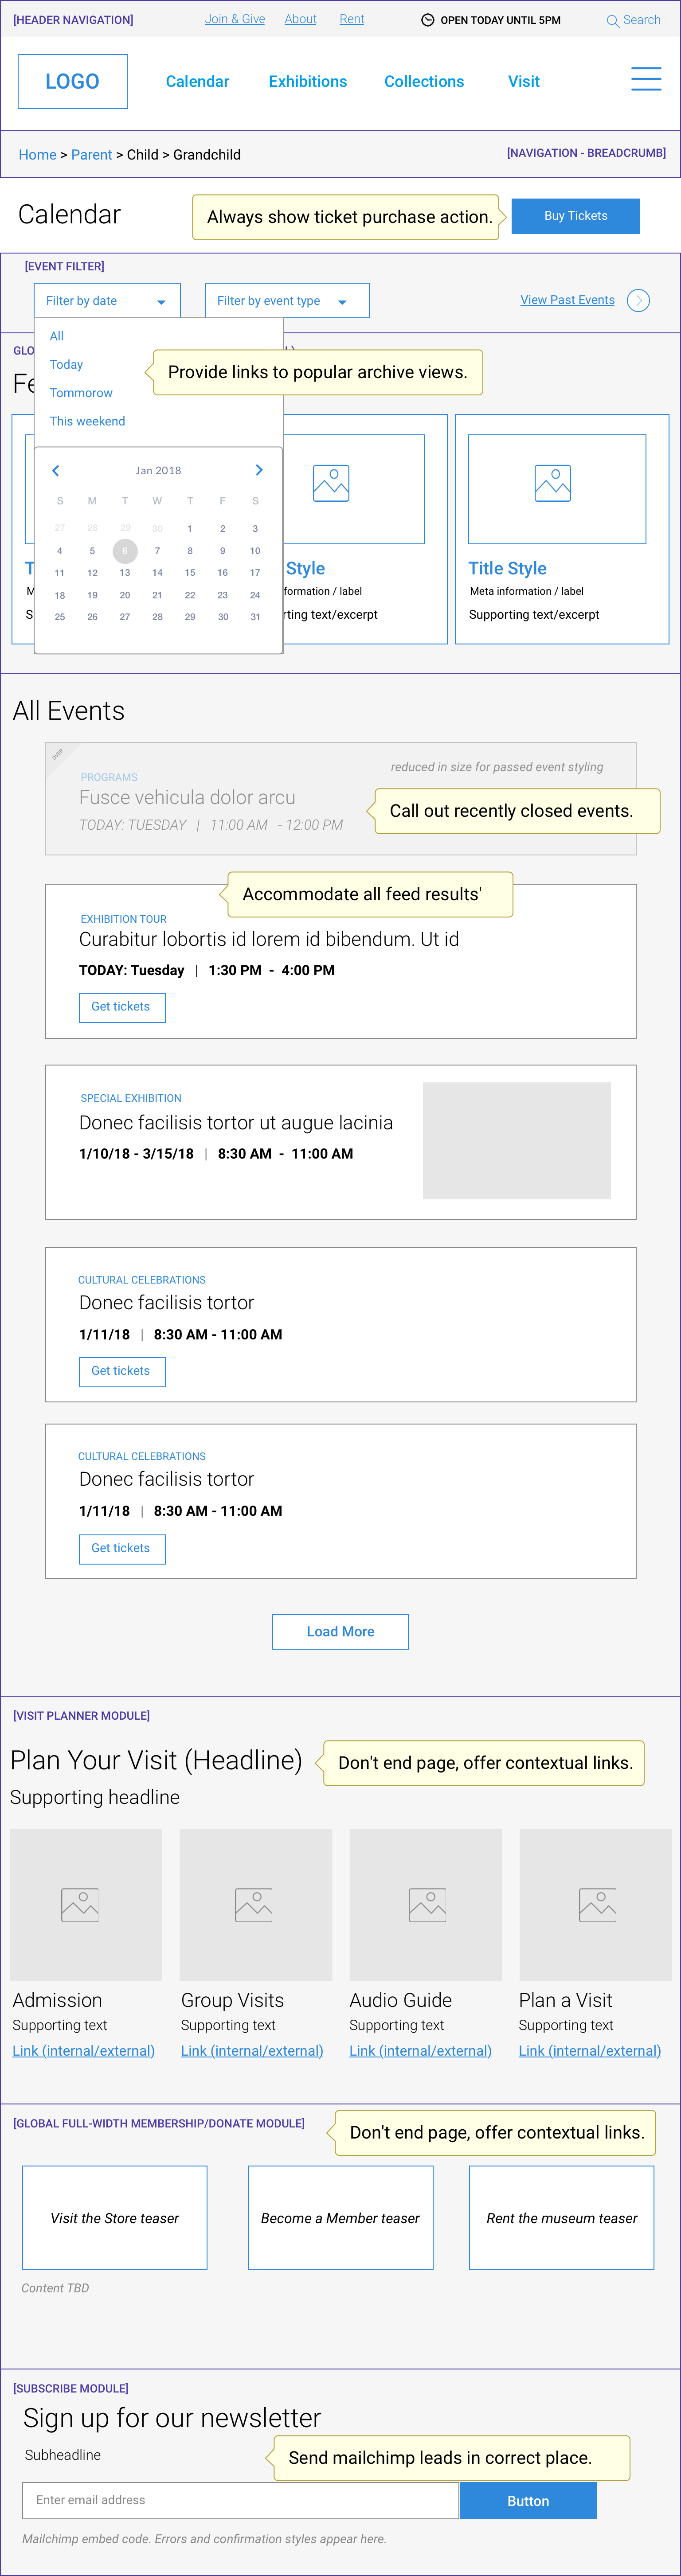Open the Donec facilisis tortor ut augue lacinia event
Screen dimensions: 681x2576
[236, 1123]
